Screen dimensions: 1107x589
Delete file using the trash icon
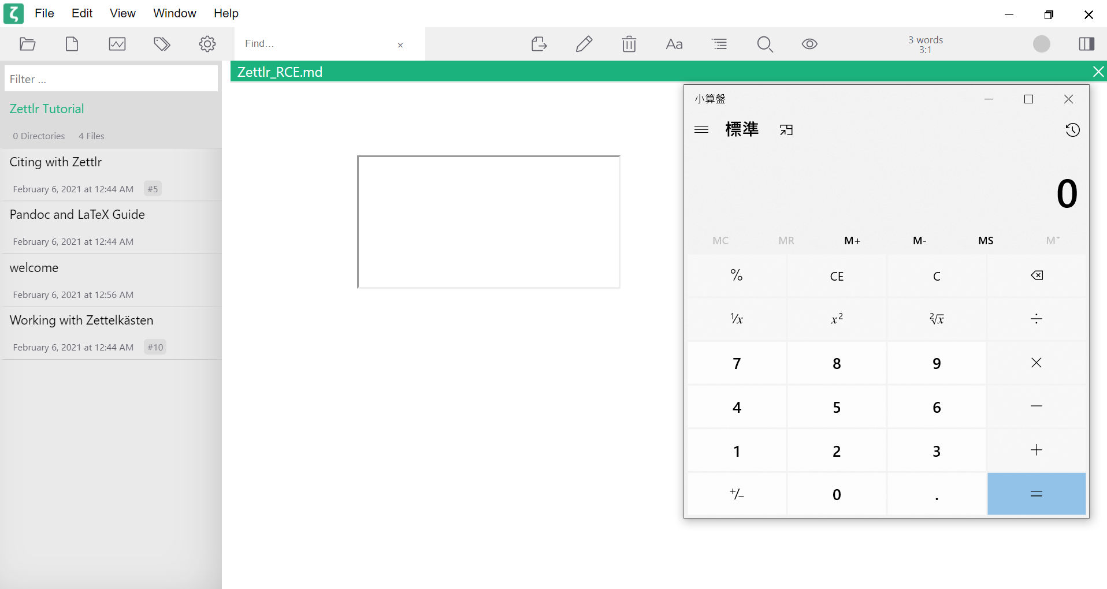[629, 44]
